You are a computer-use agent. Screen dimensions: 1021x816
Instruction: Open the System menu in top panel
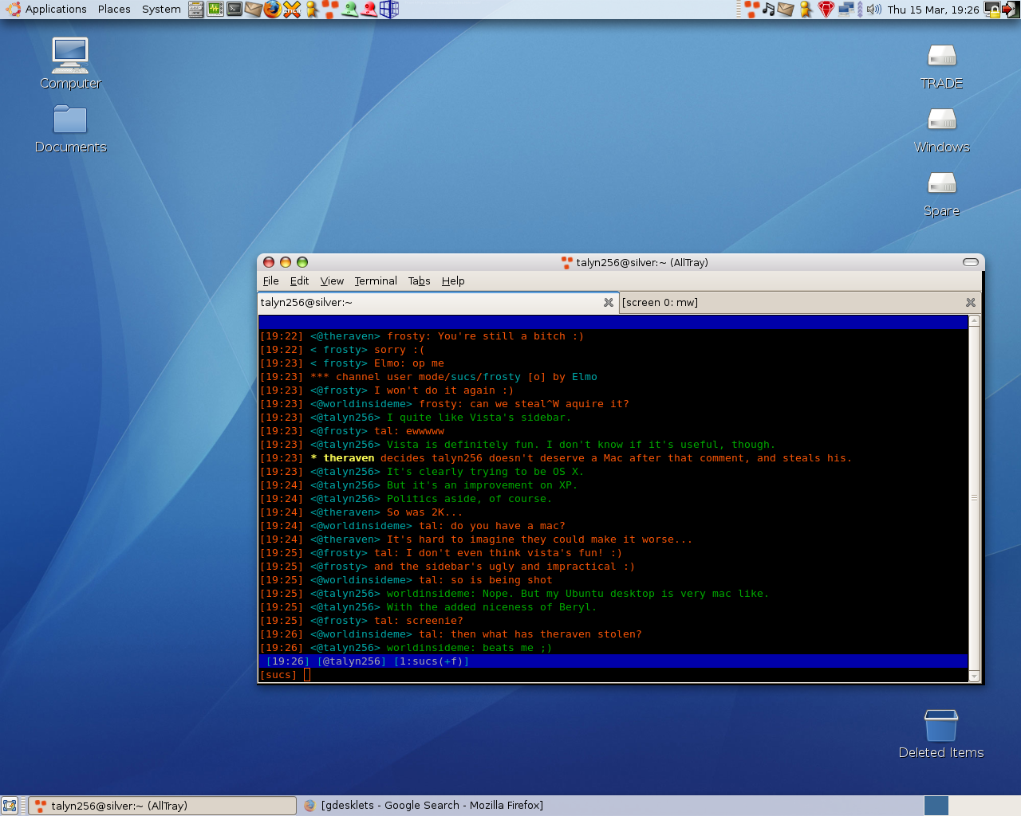161,10
